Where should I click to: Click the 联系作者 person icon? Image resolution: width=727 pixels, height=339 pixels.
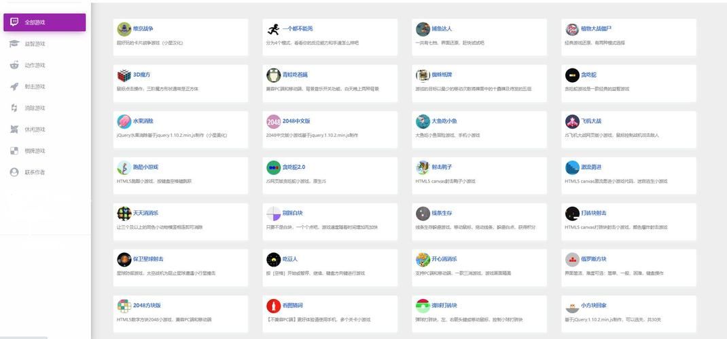(x=14, y=172)
